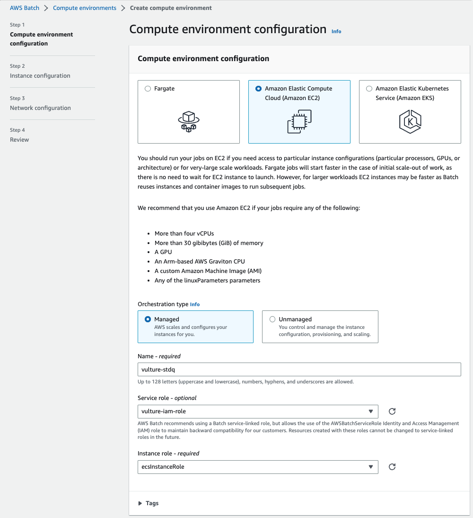
Task: Click 'Any of the linuxParameters parameters' bullet
Action: pyautogui.click(x=207, y=281)
